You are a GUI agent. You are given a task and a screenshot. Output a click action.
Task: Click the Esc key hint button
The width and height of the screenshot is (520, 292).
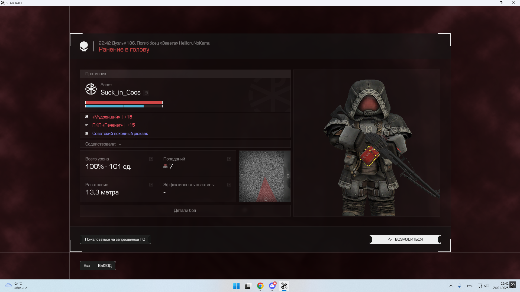pos(87,266)
